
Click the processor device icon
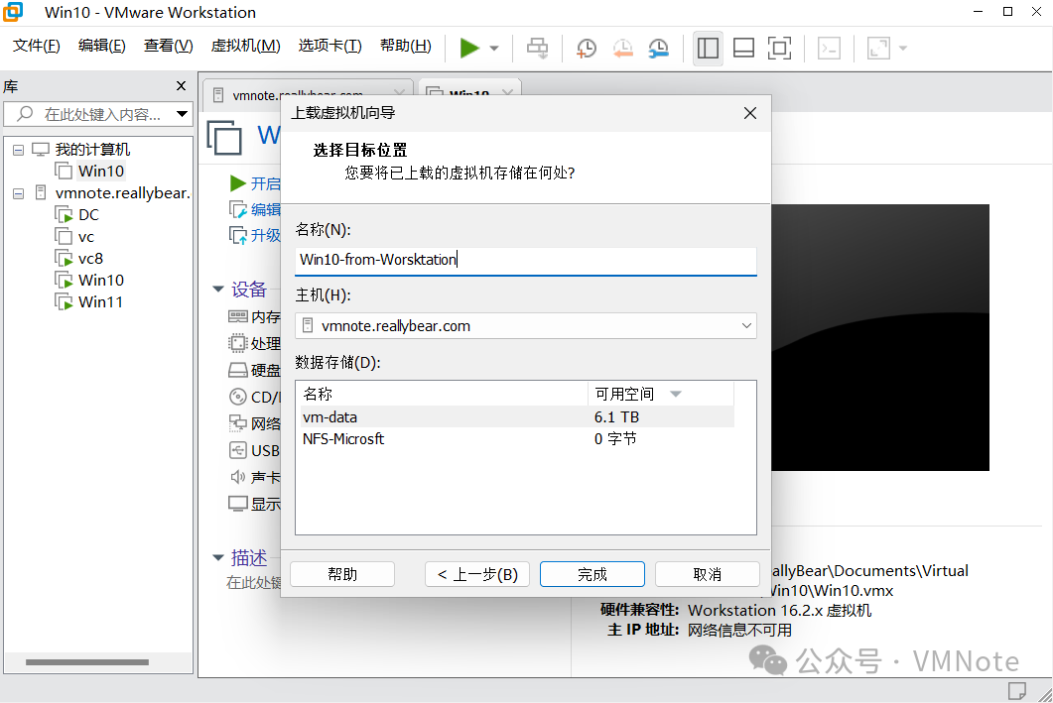click(x=238, y=343)
